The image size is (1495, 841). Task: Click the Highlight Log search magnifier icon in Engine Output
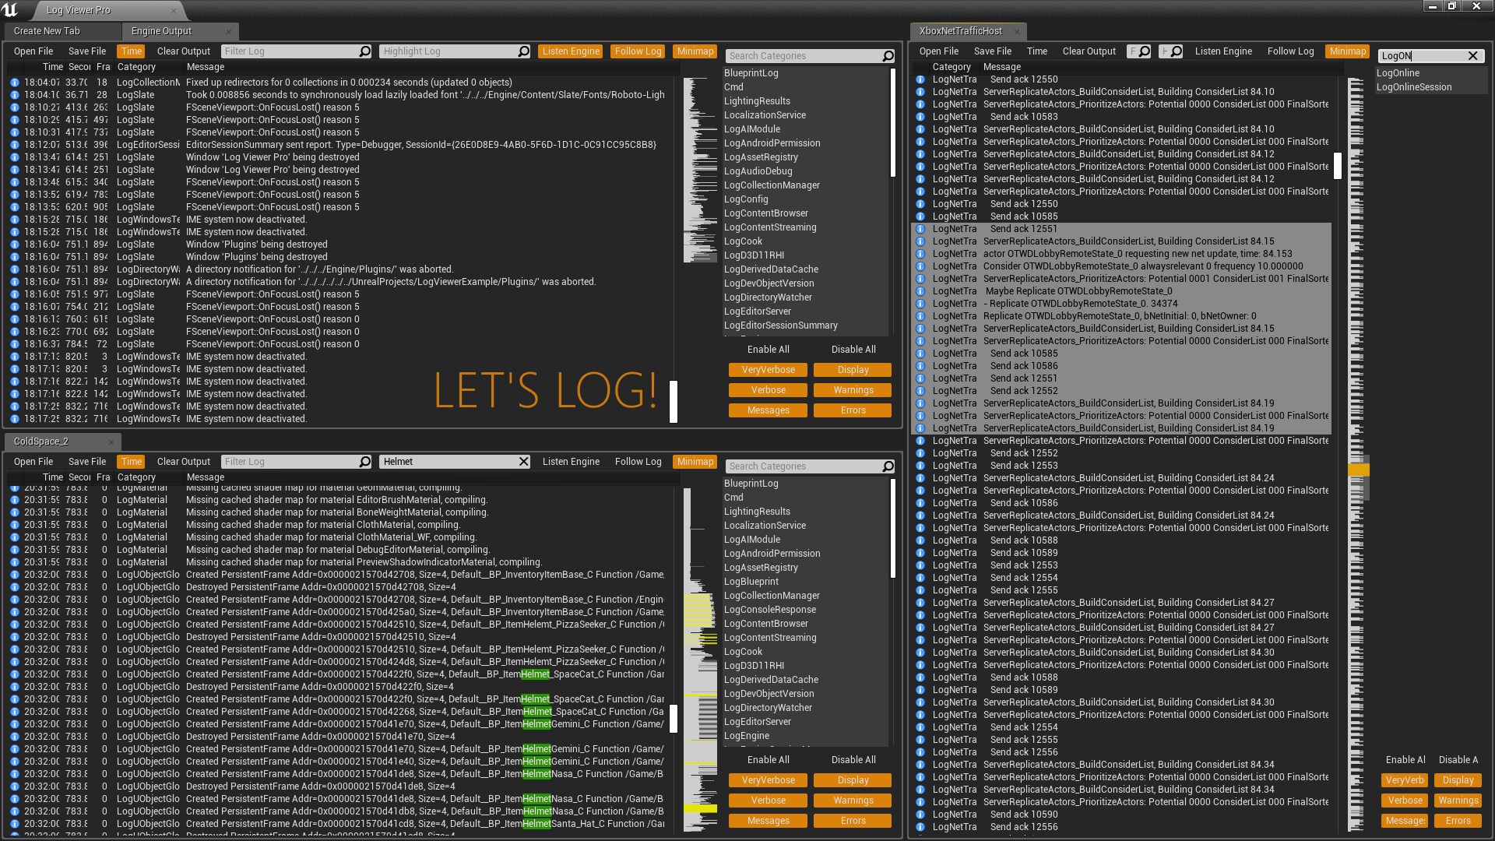pos(523,51)
